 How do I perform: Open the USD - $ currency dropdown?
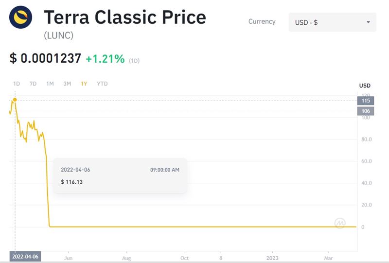pos(333,22)
